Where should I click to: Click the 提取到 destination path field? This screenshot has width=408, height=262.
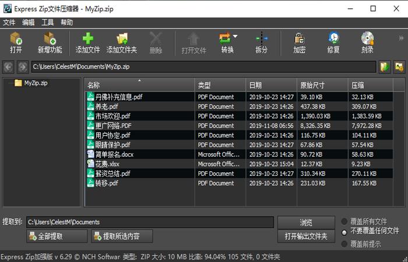point(150,222)
